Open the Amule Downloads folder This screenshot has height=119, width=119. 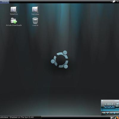(x=14, y=22)
